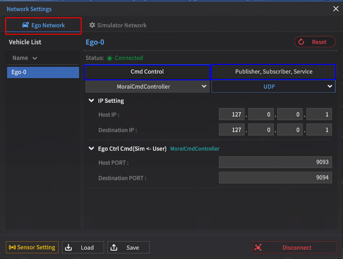Click the gear icon on Simulator Network tab

[x=92, y=25]
